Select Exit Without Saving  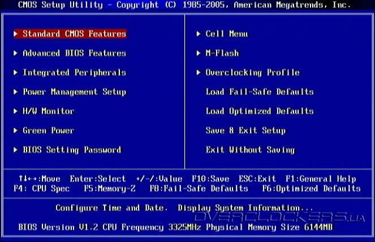tap(250, 150)
